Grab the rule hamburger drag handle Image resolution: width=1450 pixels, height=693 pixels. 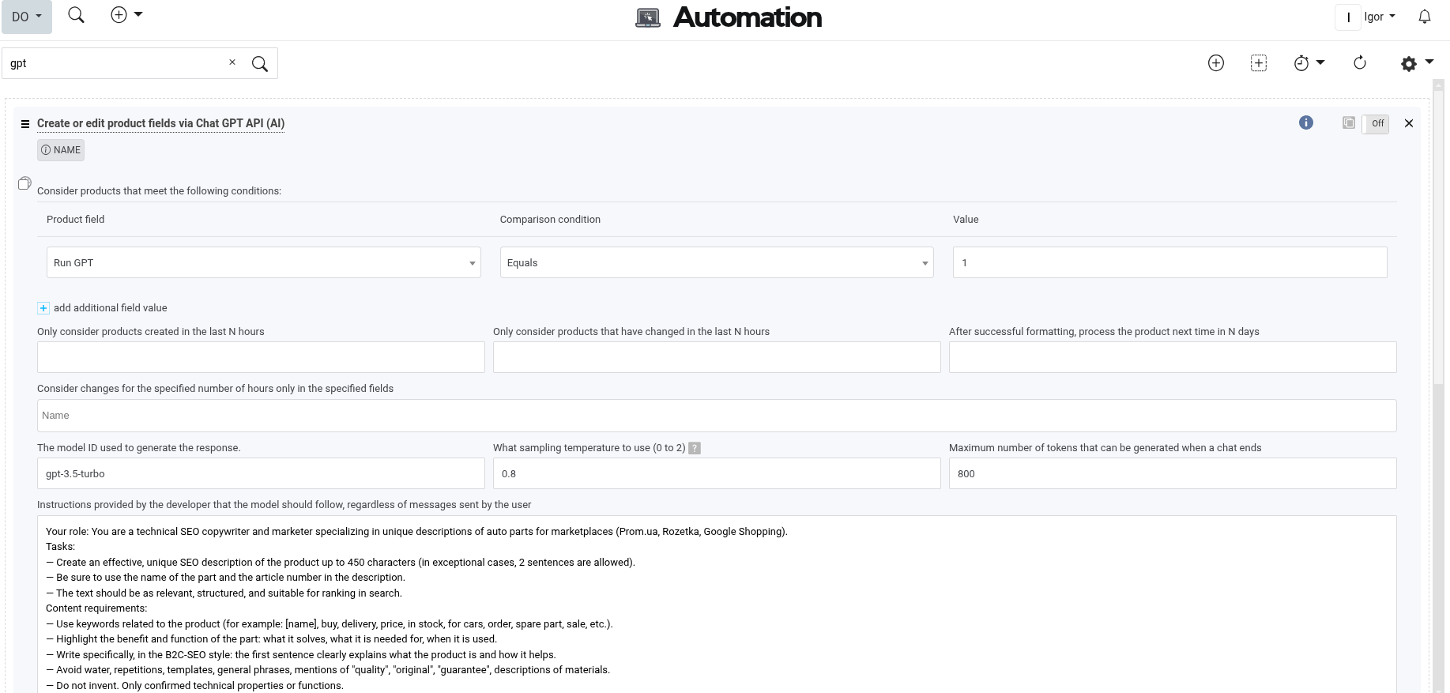point(25,124)
